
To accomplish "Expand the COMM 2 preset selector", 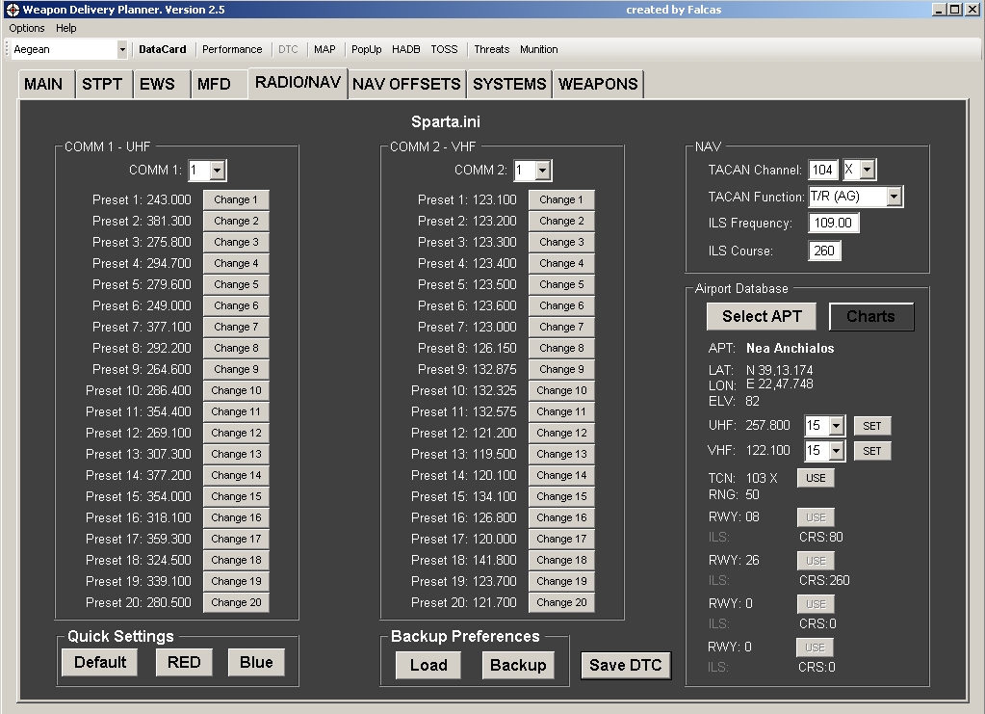I will click(543, 171).
